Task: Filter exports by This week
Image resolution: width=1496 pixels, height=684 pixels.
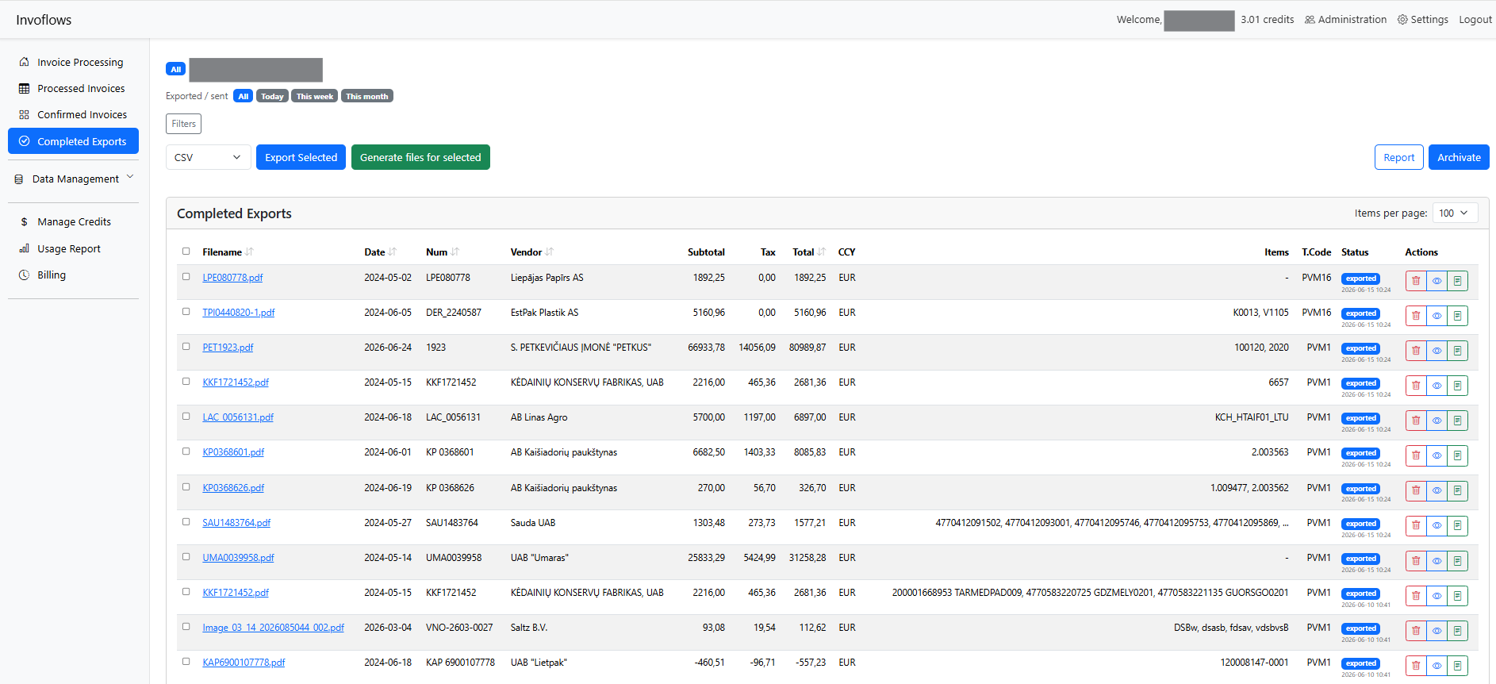Action: click(315, 96)
